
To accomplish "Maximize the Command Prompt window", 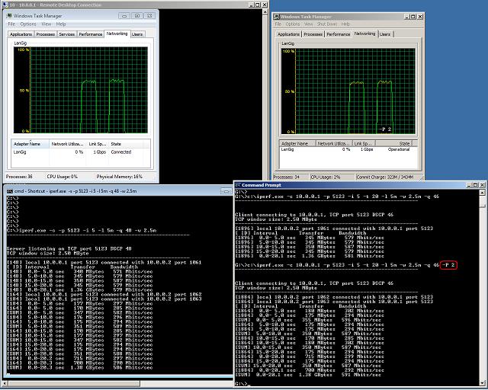I will pyautogui.click(x=475, y=185).
